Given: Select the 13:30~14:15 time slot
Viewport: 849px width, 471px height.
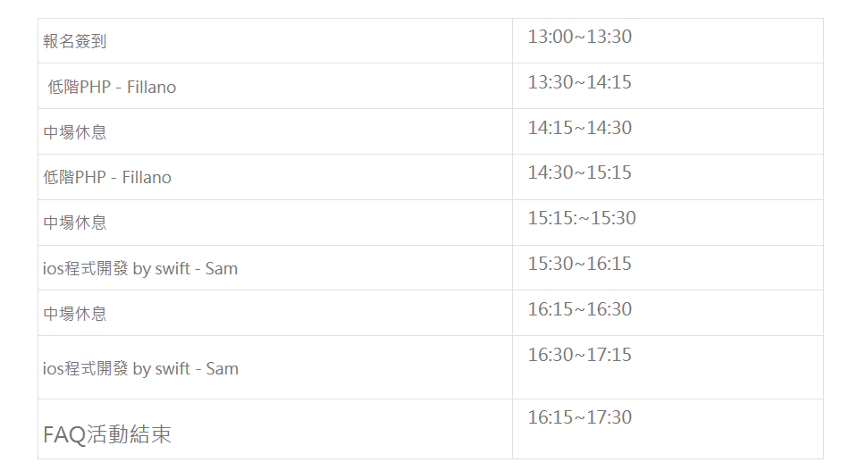Looking at the screenshot, I should coord(668,86).
